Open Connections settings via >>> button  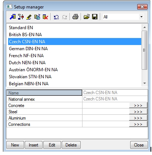point(138,124)
